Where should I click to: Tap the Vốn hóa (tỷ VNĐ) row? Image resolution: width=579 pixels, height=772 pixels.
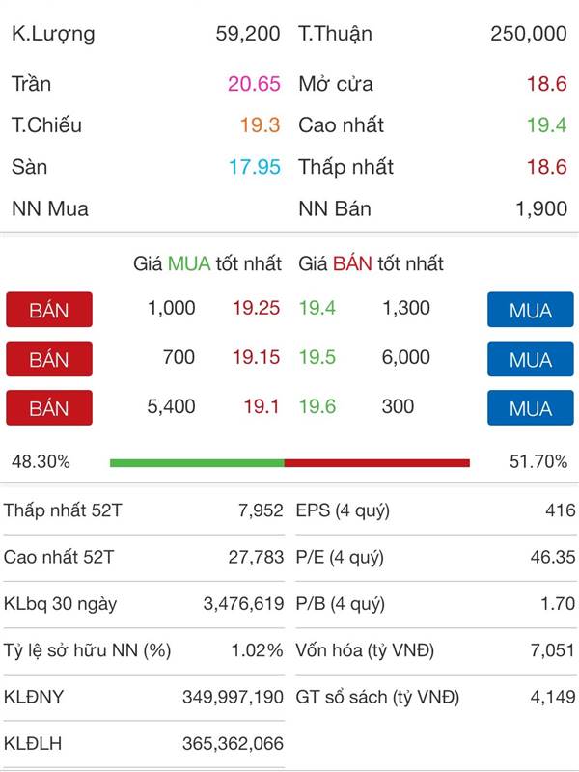436,650
